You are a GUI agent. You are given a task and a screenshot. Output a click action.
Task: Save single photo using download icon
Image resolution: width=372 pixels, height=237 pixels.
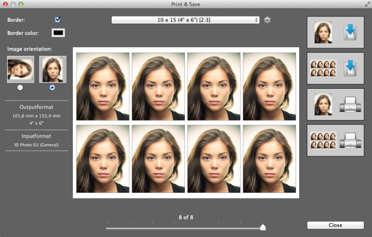(349, 32)
